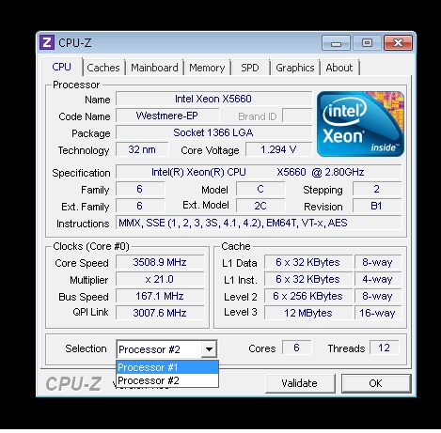This screenshot has width=441, height=433.
Task: Click the Selection dropdown arrow
Action: coord(209,348)
